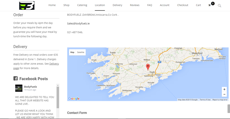The width and height of the screenshot is (230, 119).
Task: Click the Dungarvan label on the map
Action: [x=180, y=62]
